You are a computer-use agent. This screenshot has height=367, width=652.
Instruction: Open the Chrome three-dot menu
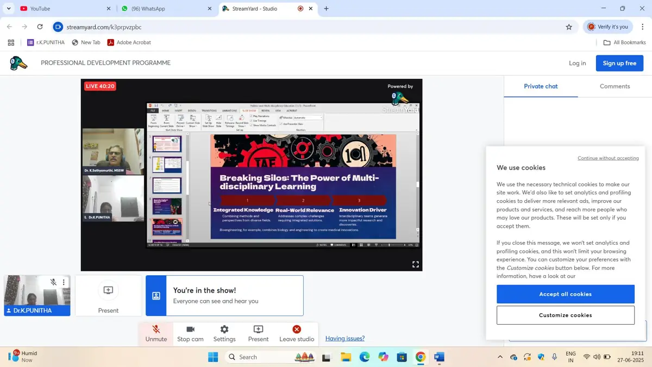click(x=642, y=27)
